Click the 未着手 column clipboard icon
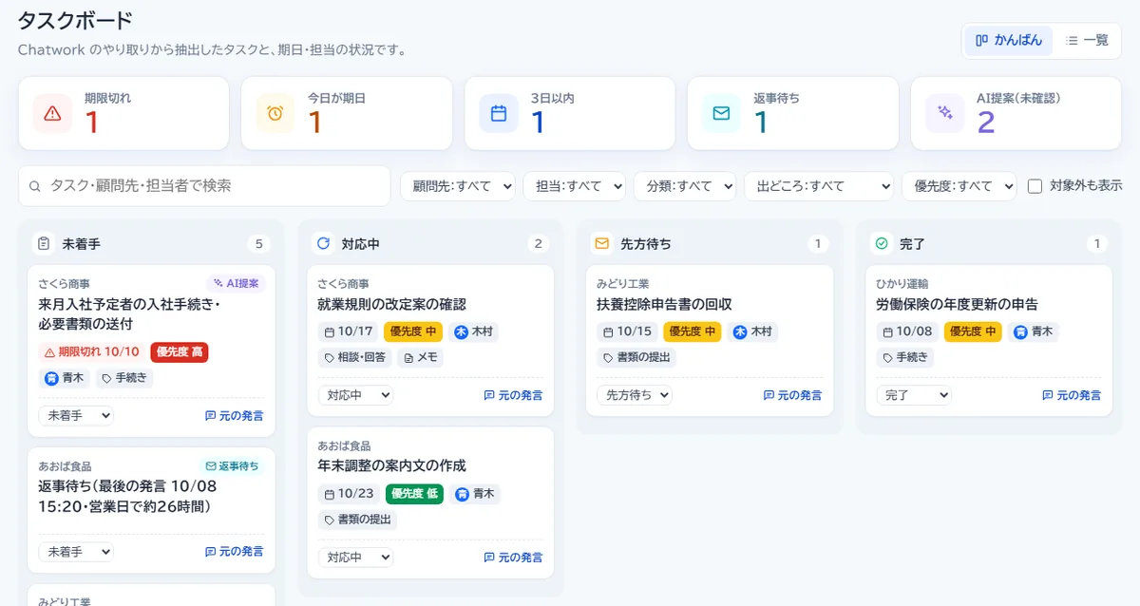This screenshot has width=1140, height=606. (x=44, y=244)
